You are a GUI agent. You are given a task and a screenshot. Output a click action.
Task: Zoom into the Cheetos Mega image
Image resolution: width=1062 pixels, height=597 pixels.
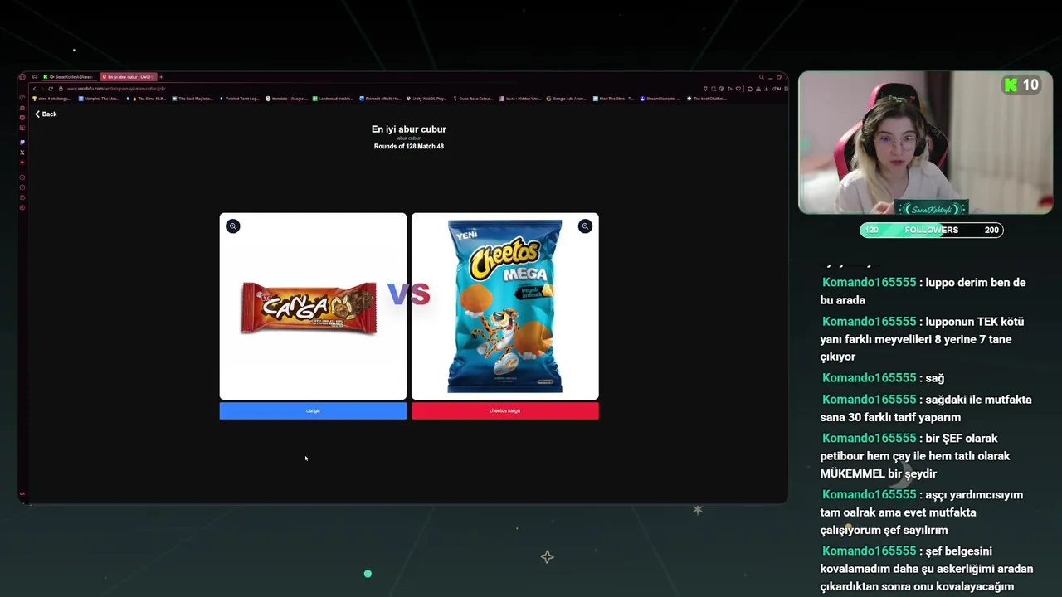[x=585, y=226]
